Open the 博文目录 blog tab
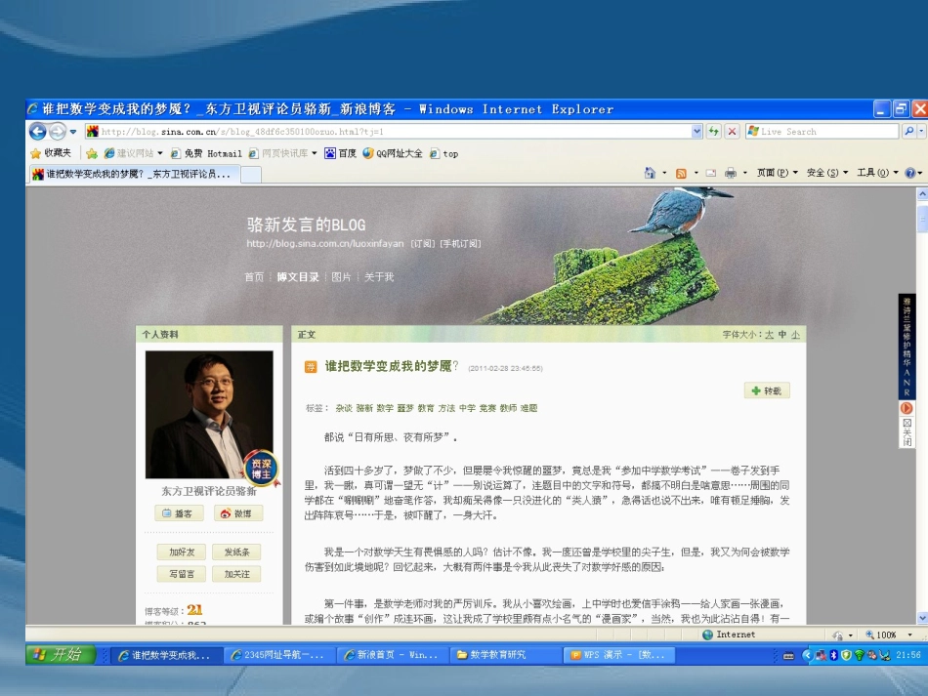 298,277
